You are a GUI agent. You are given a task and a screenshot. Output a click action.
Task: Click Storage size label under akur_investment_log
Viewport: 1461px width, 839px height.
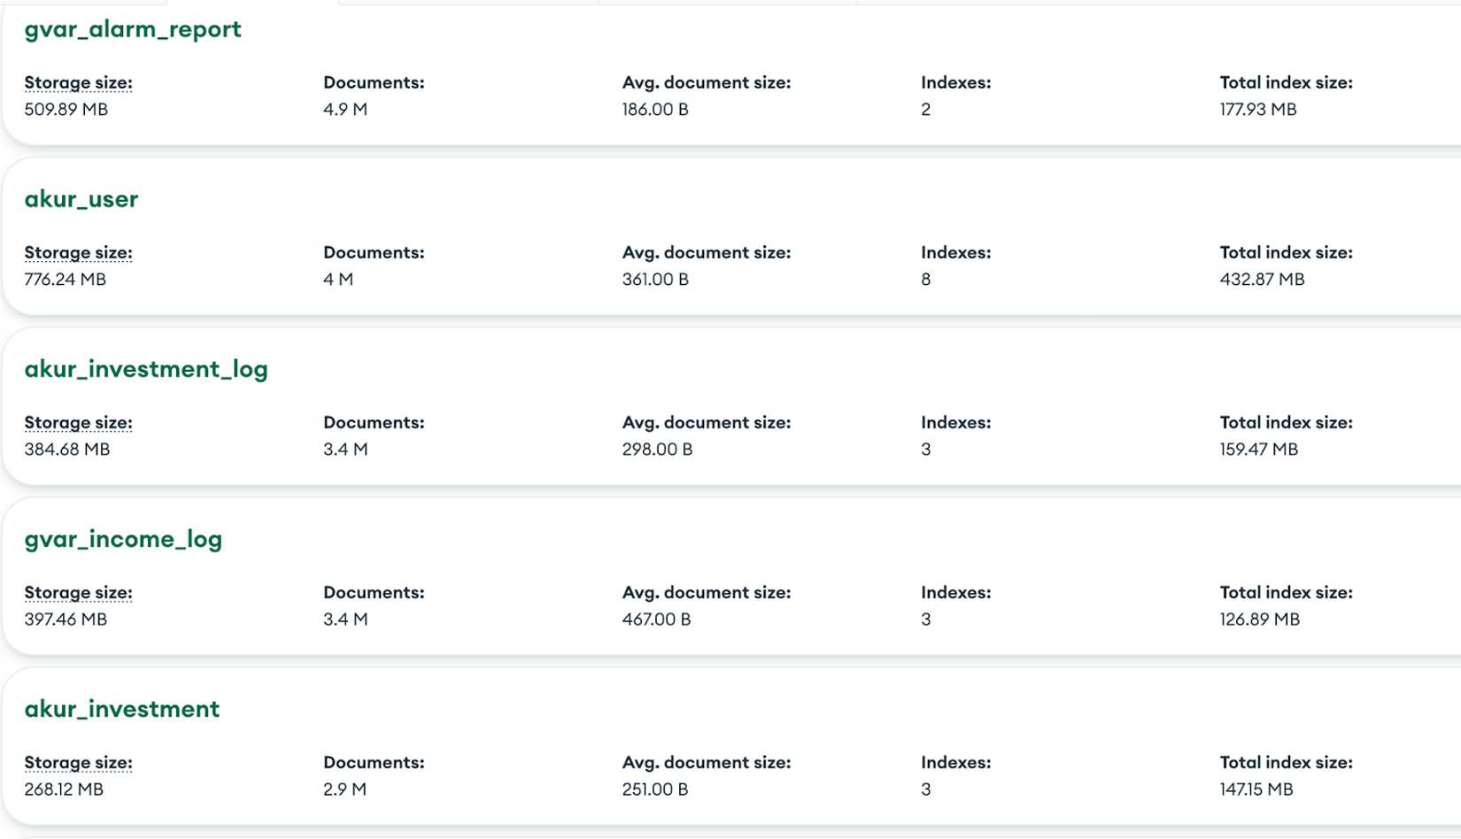(78, 422)
